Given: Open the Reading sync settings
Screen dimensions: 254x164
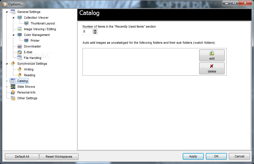Looking at the screenshot, I should point(29,75).
